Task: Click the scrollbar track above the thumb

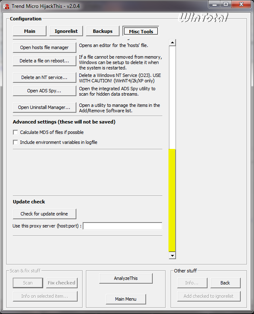Action: tap(172, 97)
